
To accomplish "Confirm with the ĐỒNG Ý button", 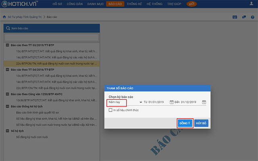I will click(185, 123).
